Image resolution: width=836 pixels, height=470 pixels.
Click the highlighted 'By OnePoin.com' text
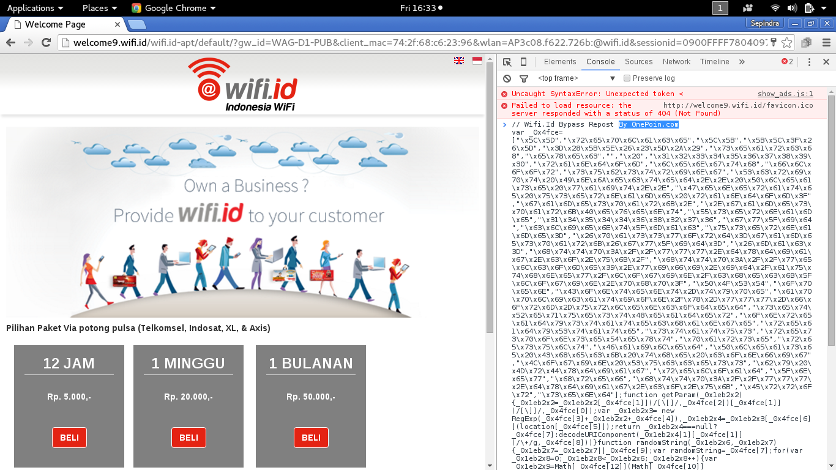(x=648, y=124)
